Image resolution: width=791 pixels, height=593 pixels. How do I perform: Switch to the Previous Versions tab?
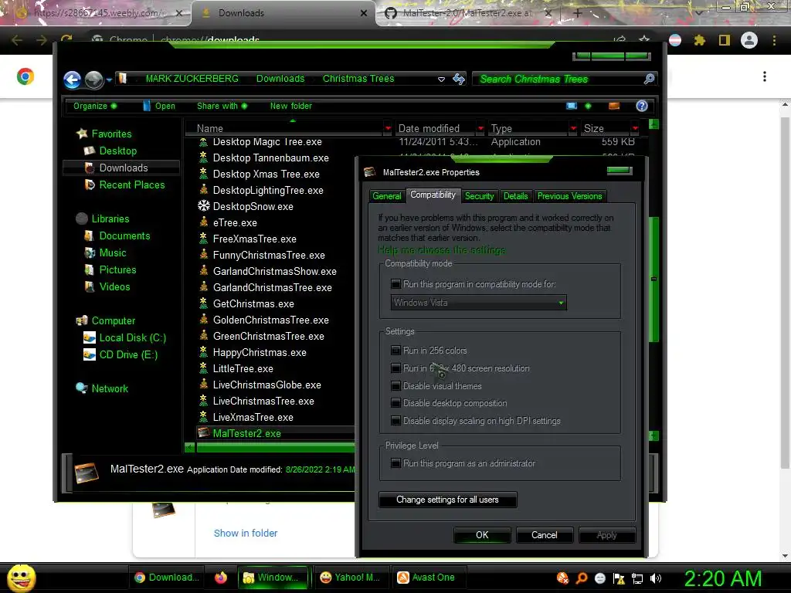tap(569, 196)
